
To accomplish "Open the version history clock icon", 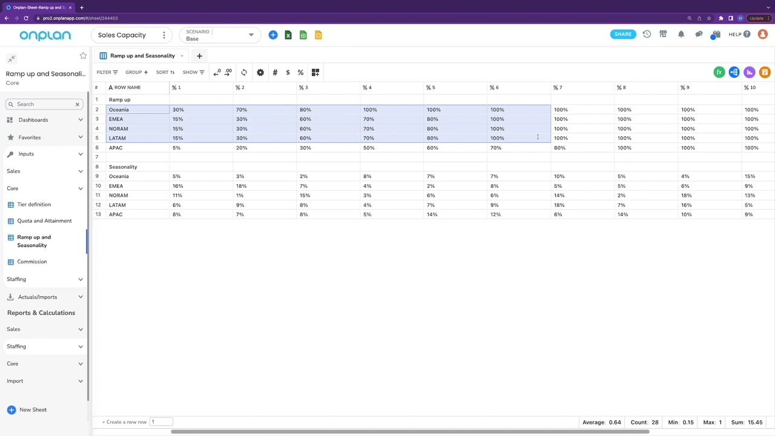I will point(647,35).
